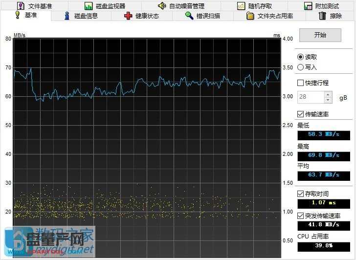
Task: Toggle the 存取时间 checkbox
Action: (x=300, y=194)
